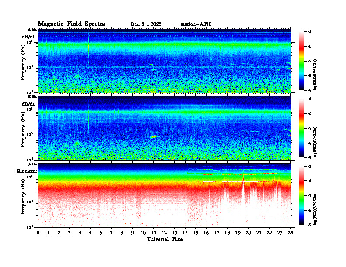Click hour "15" on the Universal Time axis
This screenshot has height=267, width=346.
(x=196, y=233)
